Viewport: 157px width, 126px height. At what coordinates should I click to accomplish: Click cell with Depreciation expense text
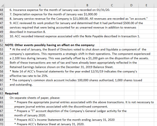pyautogui.click(x=40, y=14)
